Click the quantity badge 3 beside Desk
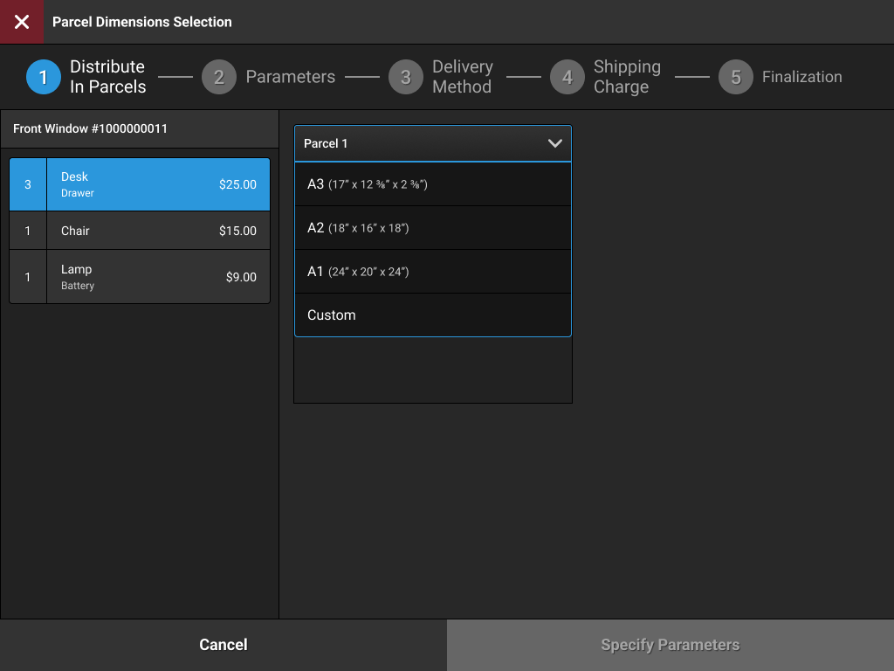This screenshot has width=894, height=671. tap(27, 184)
